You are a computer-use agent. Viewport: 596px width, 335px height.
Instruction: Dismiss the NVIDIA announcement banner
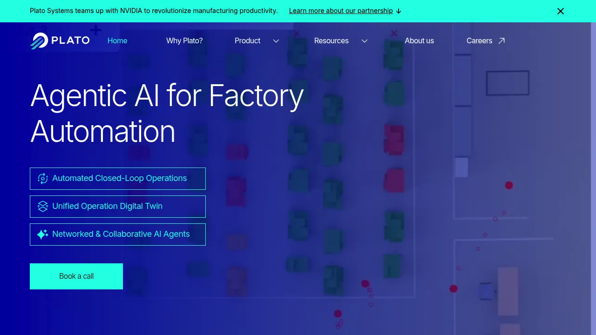pos(561,11)
